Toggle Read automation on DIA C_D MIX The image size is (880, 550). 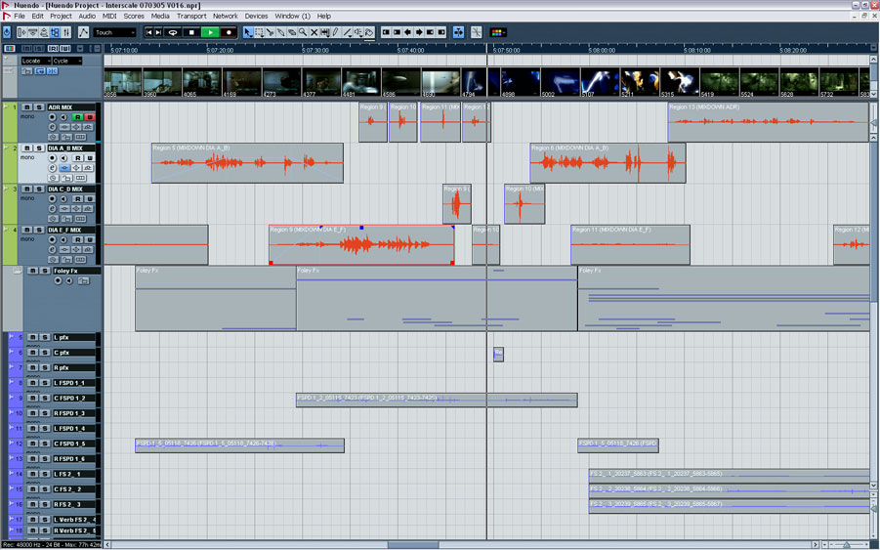(77, 199)
